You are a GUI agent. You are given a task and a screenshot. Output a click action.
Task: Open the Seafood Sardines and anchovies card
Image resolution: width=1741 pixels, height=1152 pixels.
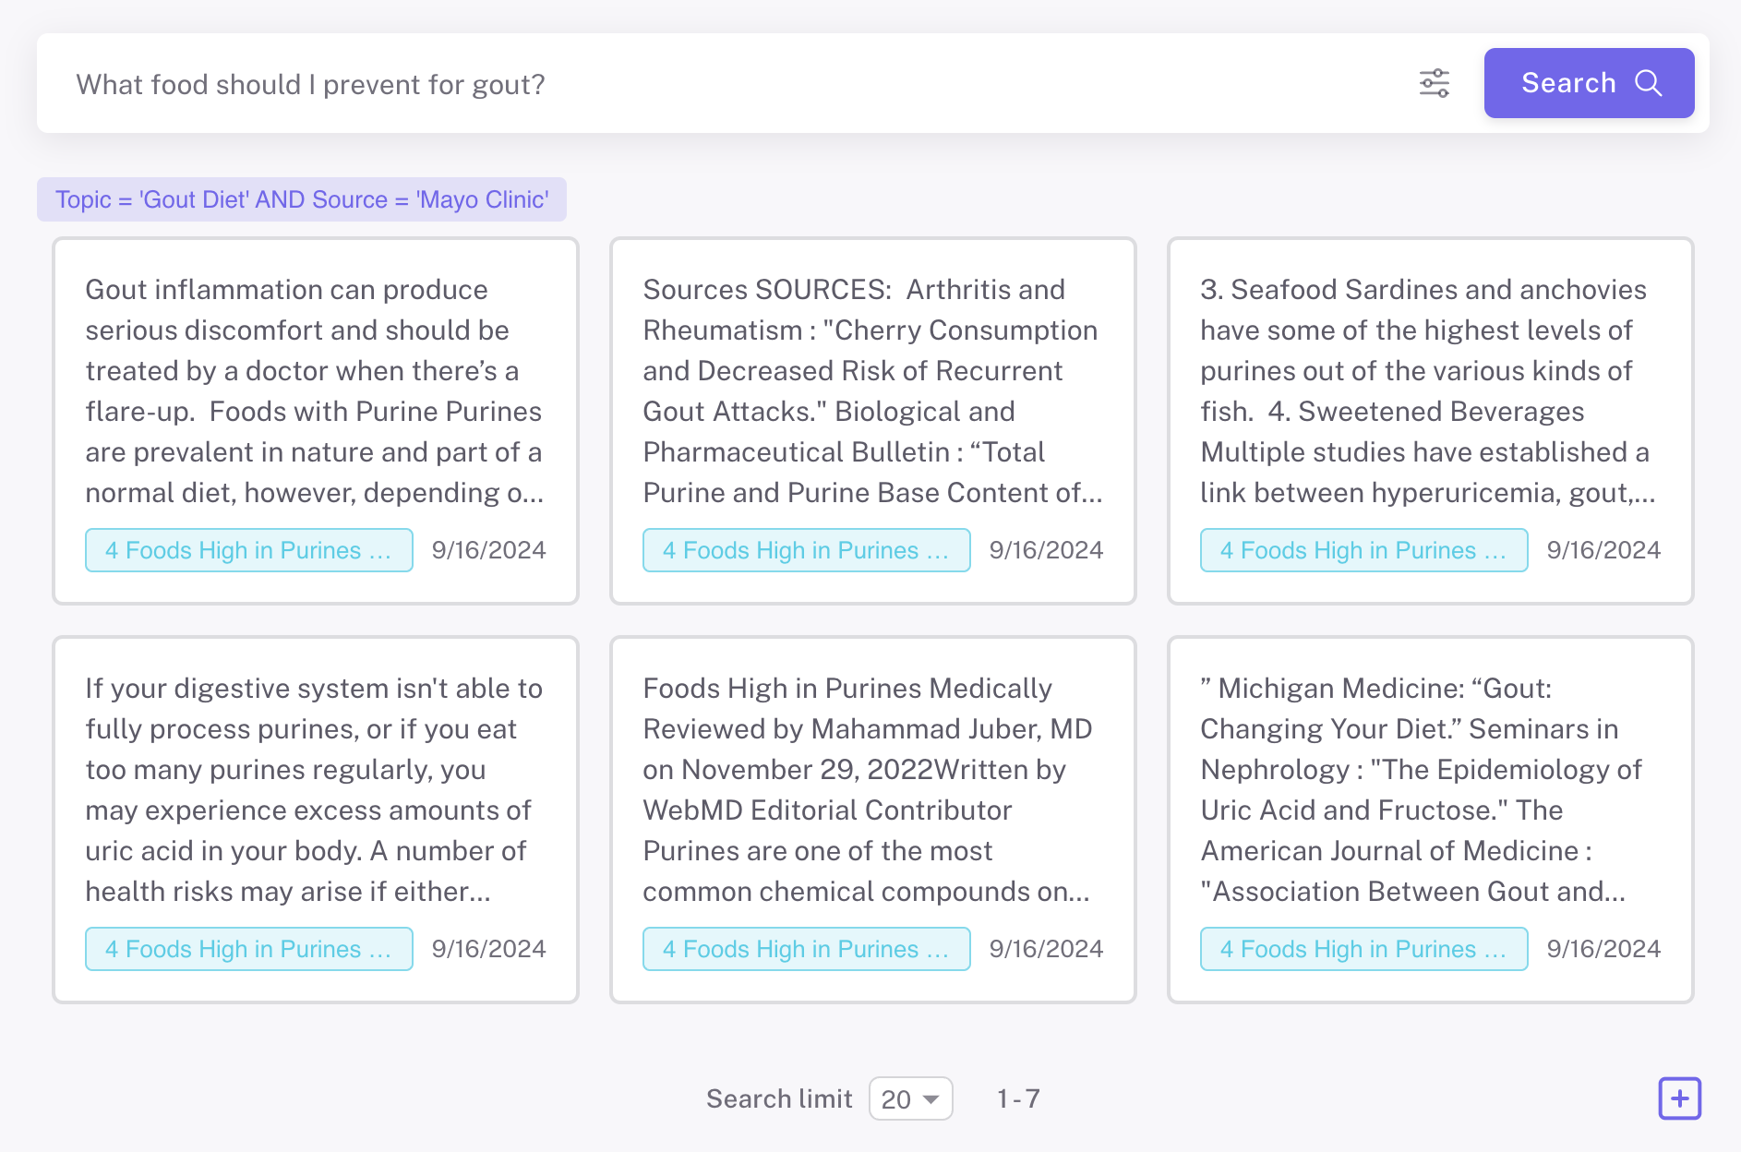tap(1430, 391)
